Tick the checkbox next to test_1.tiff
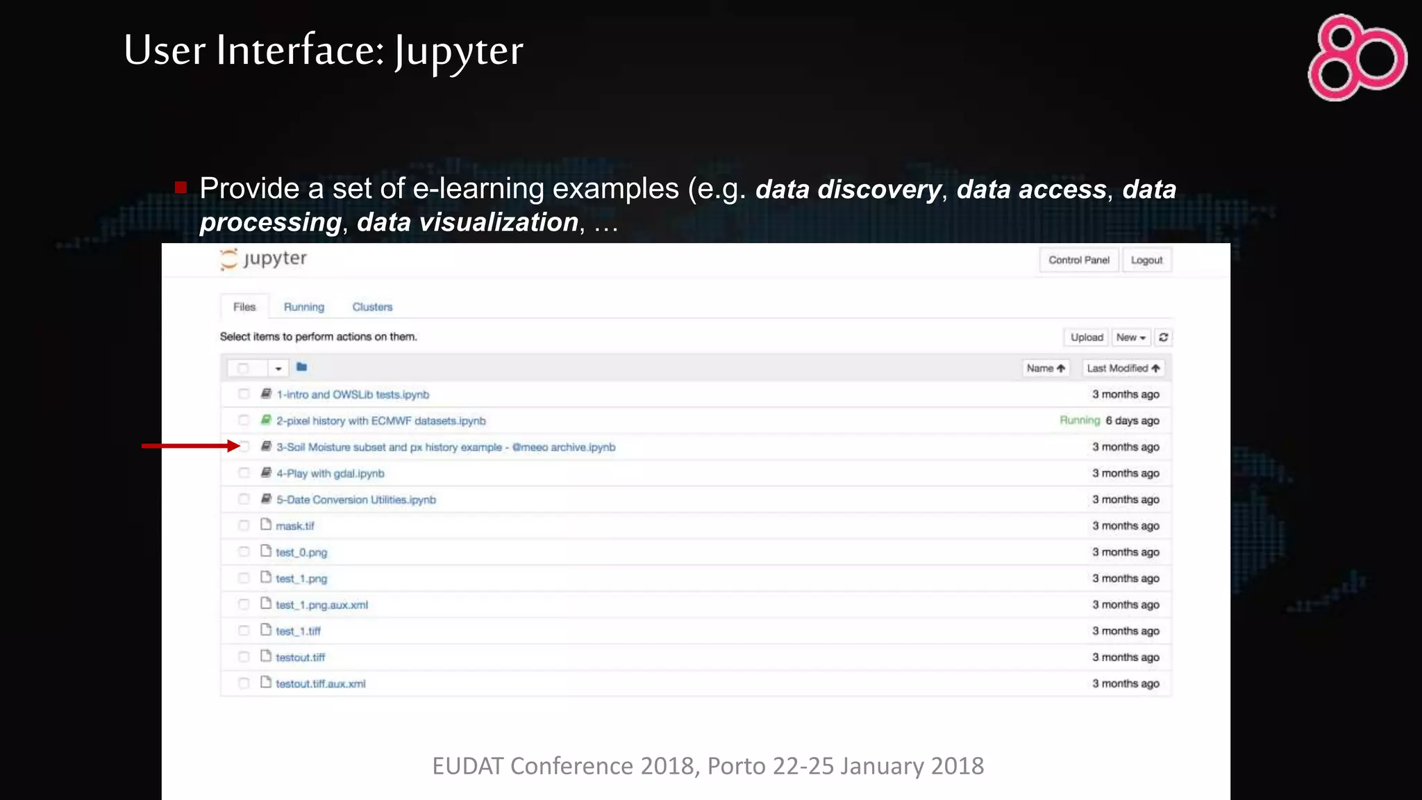The image size is (1422, 800). (x=244, y=631)
